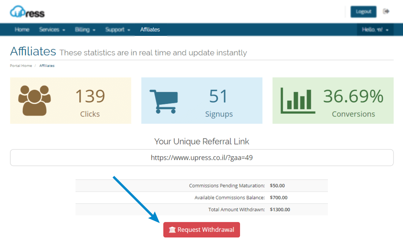The height and width of the screenshot is (242, 403).
Task: Click the Total Amount Withdrawn label
Action: 237,210
